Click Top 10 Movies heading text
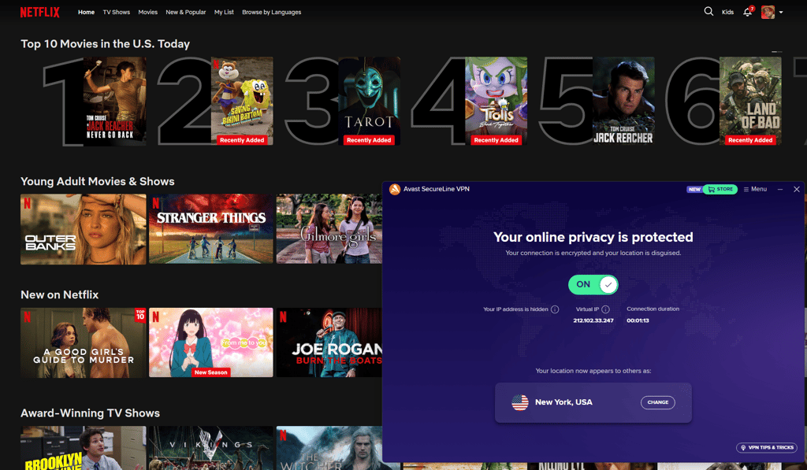The width and height of the screenshot is (807, 470). [105, 44]
